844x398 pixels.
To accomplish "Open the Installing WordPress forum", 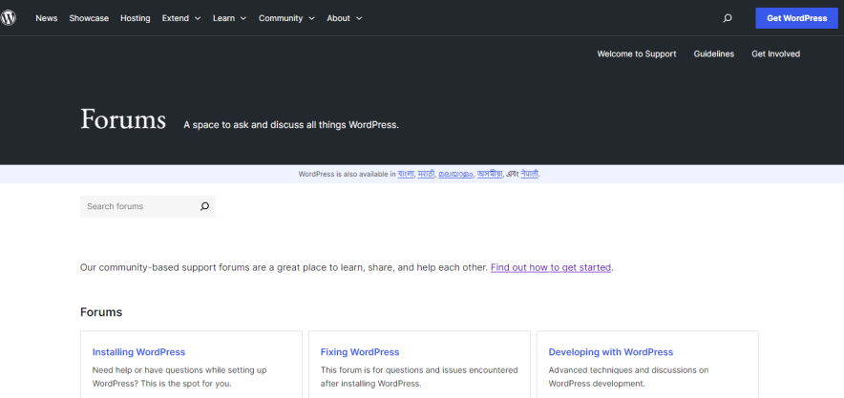I will 138,352.
